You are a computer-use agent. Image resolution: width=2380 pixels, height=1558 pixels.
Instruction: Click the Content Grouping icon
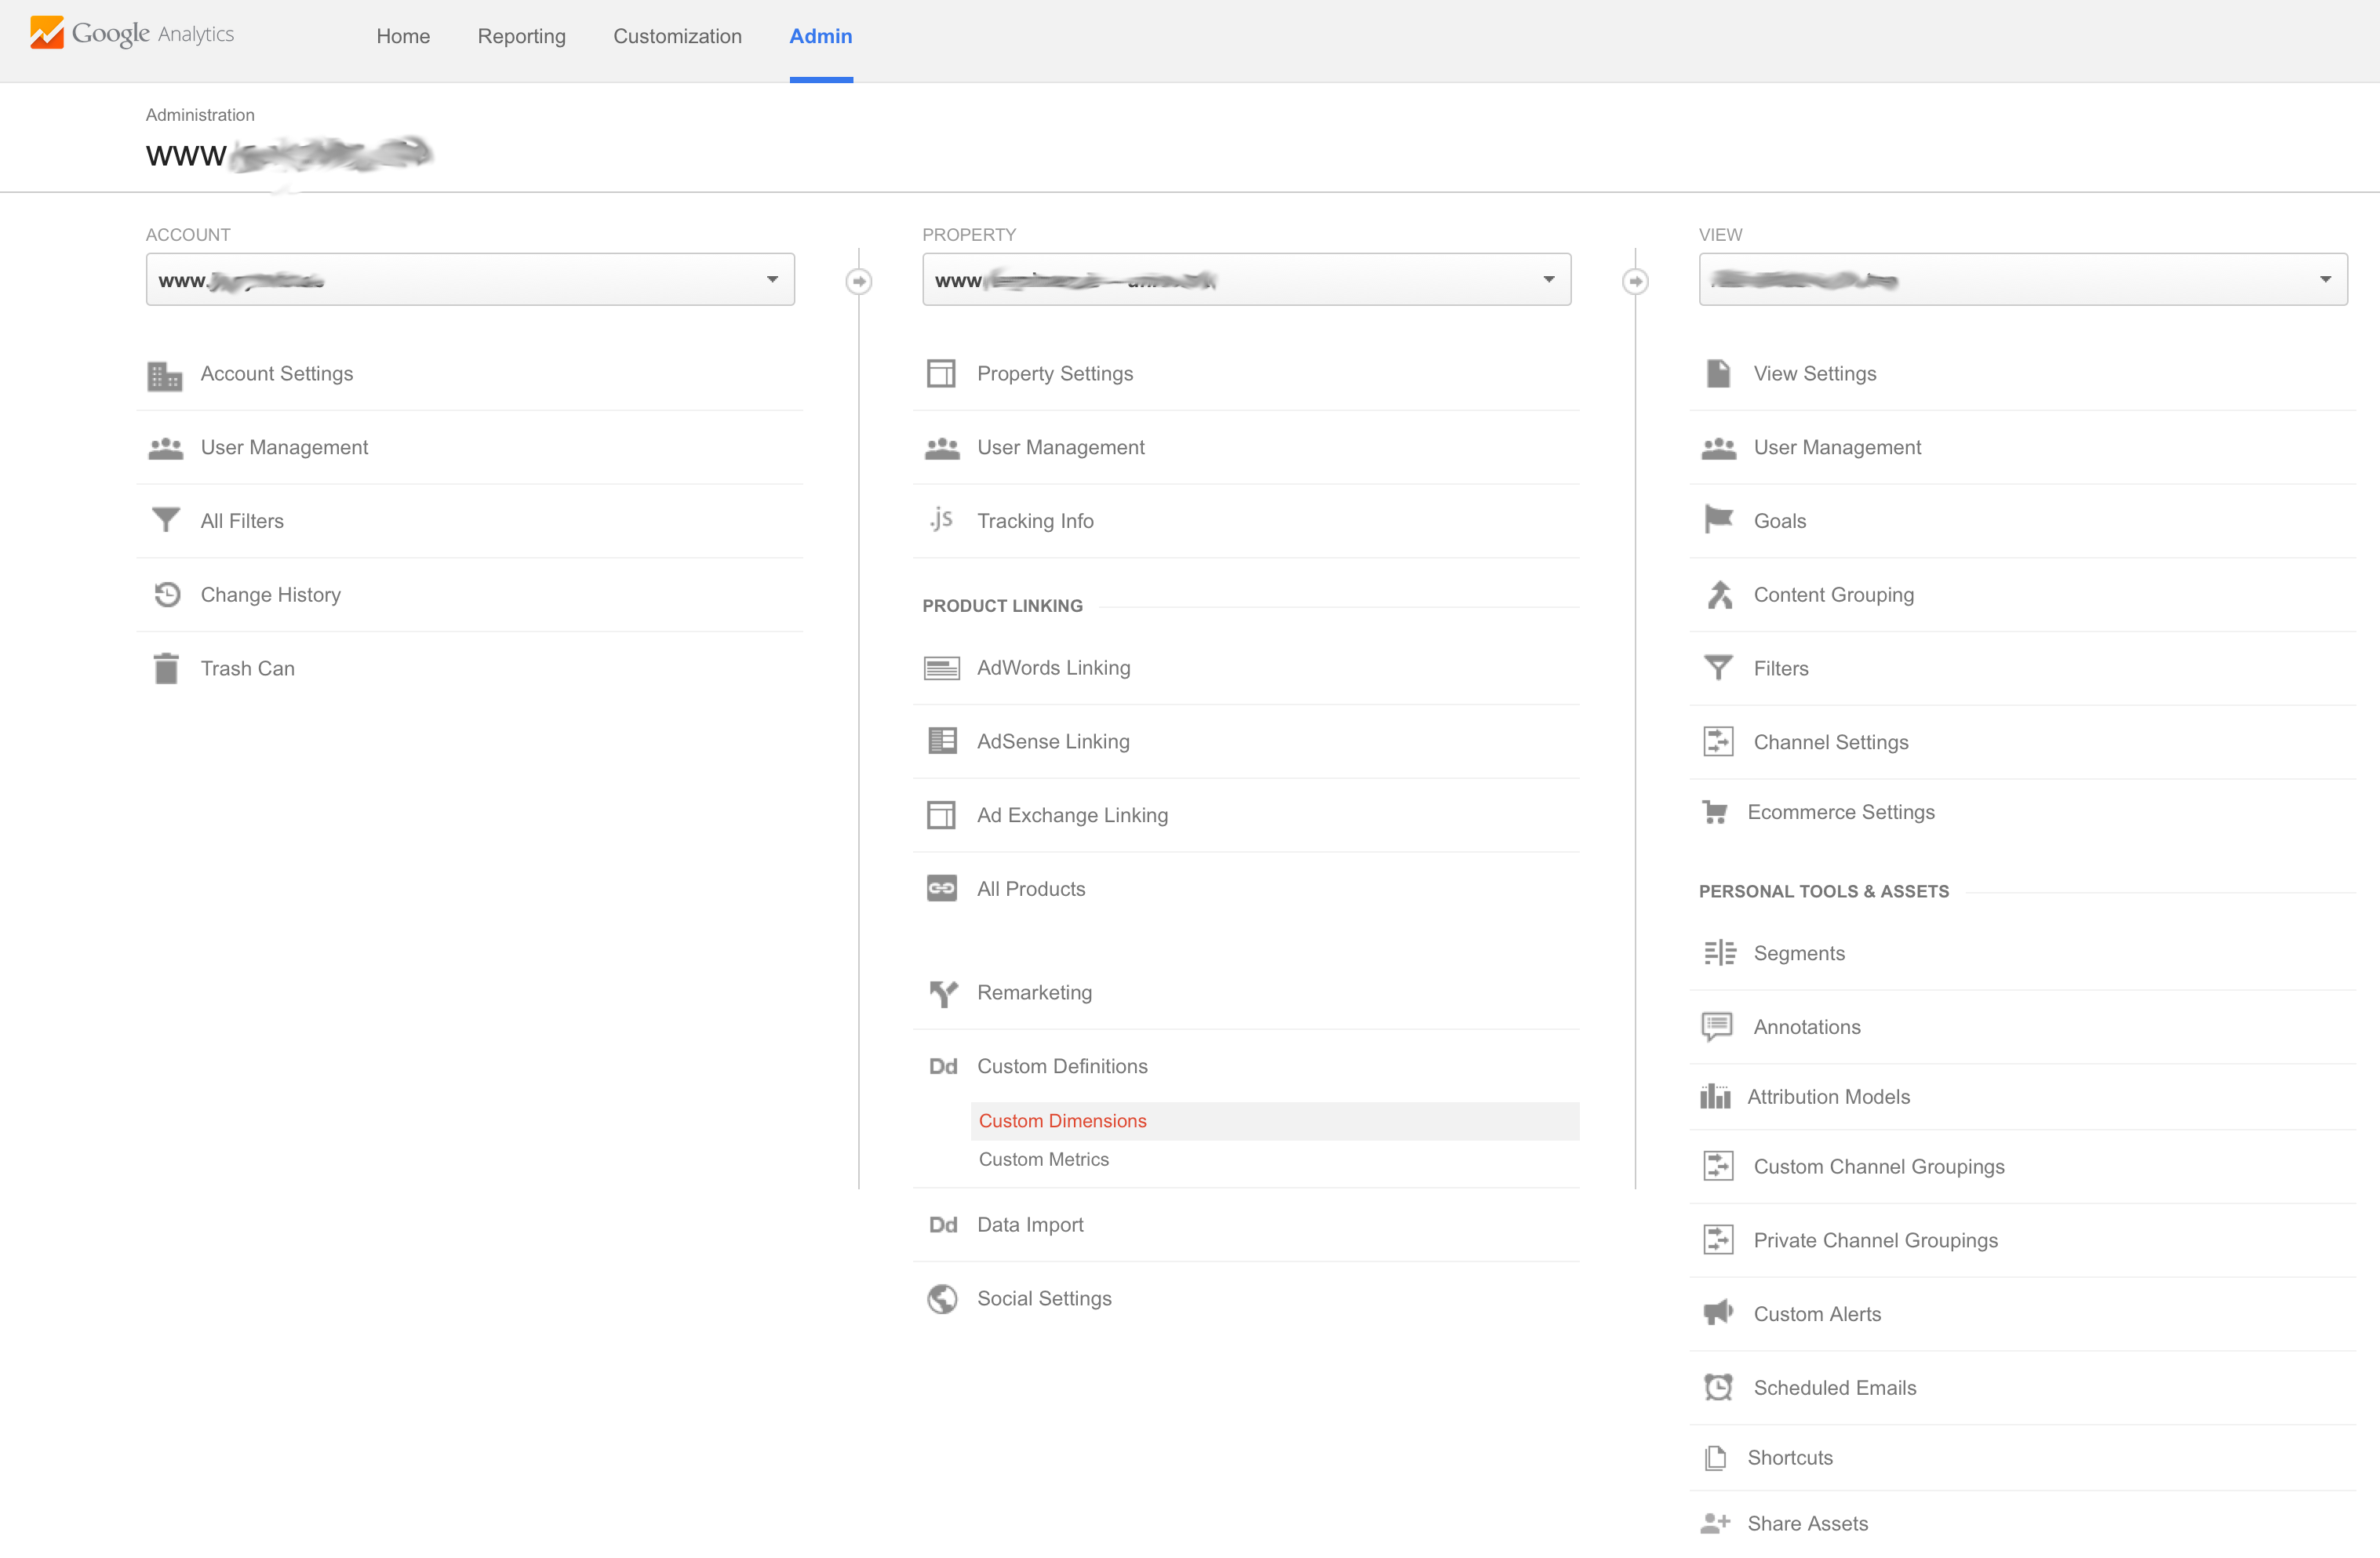click(x=1719, y=595)
